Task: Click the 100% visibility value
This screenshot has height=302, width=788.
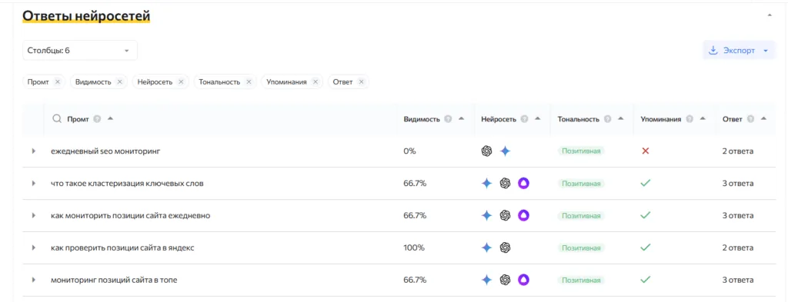Action: tap(413, 247)
